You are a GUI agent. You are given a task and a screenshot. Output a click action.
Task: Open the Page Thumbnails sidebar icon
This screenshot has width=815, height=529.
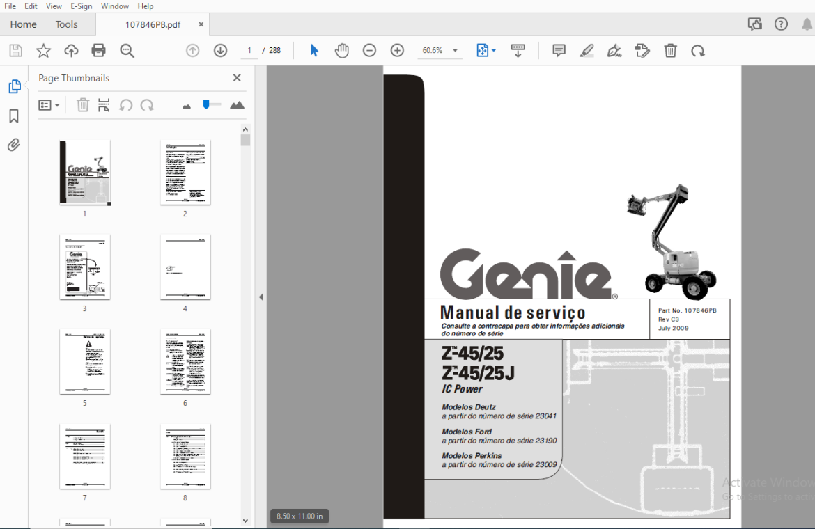click(x=15, y=86)
